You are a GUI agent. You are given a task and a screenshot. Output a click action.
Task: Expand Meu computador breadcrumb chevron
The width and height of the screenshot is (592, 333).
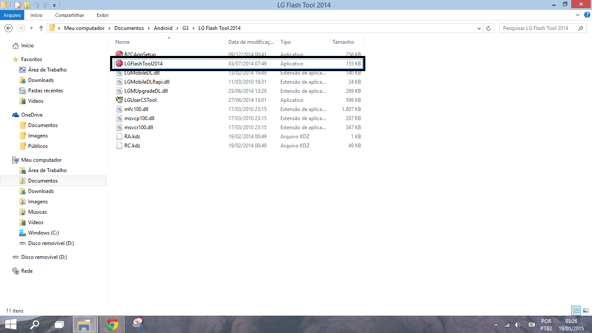109,28
